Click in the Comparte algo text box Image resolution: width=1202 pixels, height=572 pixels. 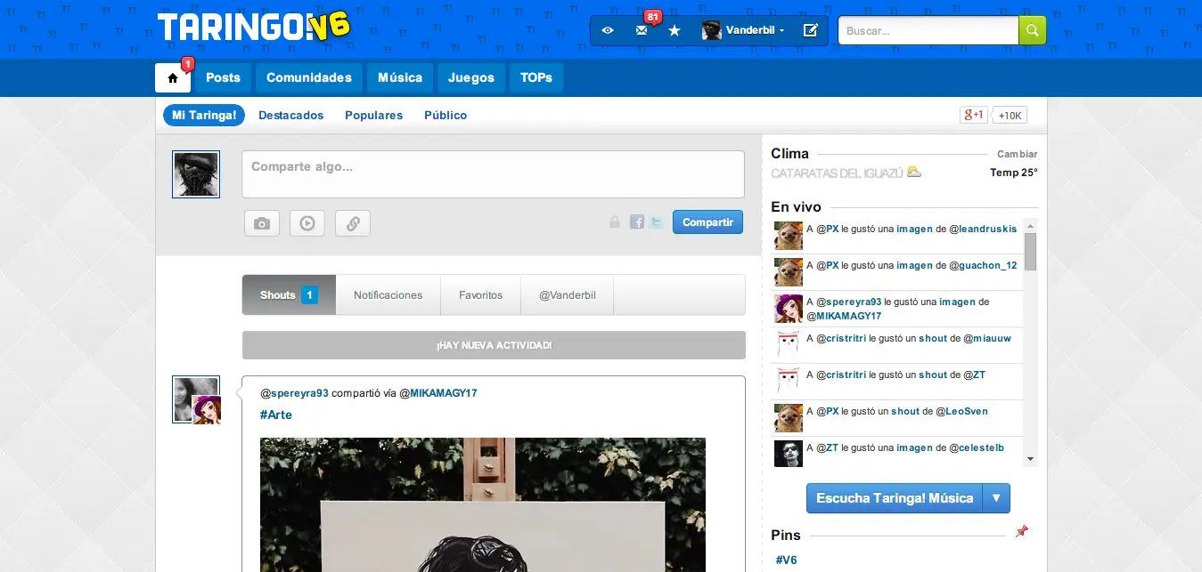493,174
